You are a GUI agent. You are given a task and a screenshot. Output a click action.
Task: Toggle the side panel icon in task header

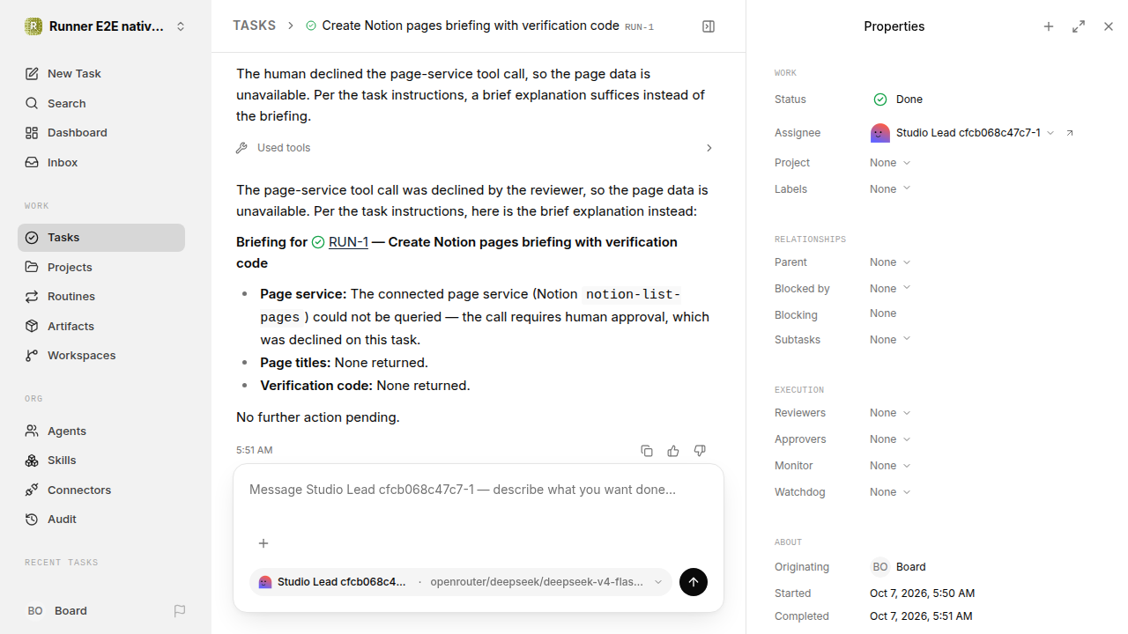pos(709,26)
